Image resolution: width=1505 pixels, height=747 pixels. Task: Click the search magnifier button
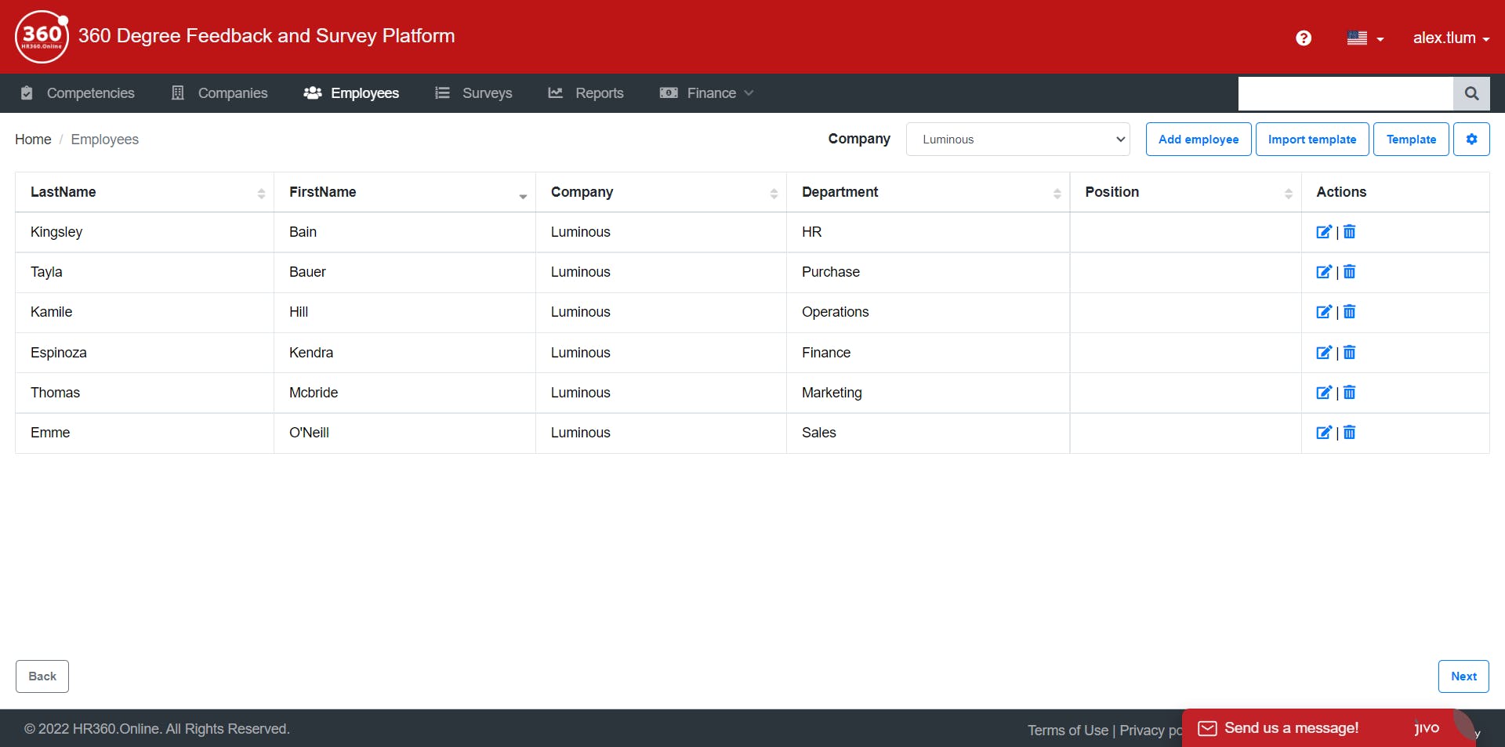pos(1471,93)
